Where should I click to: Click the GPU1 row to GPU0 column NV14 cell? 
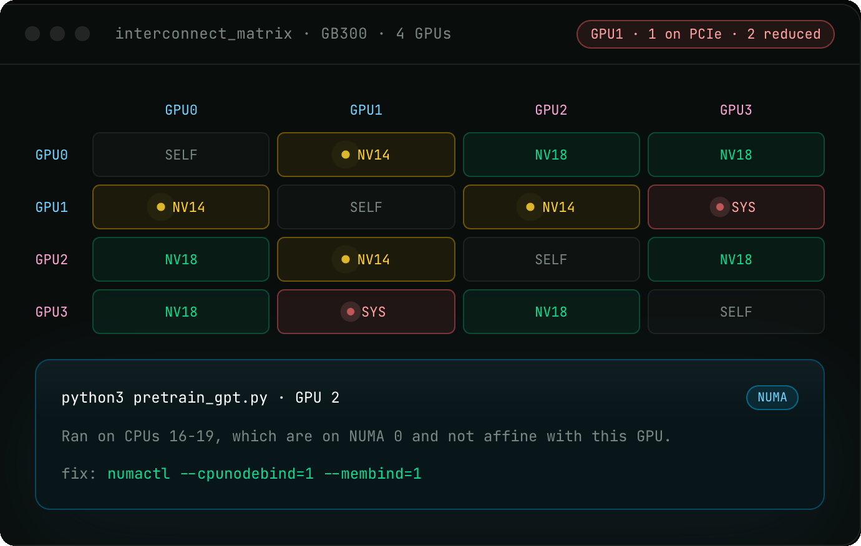click(181, 207)
